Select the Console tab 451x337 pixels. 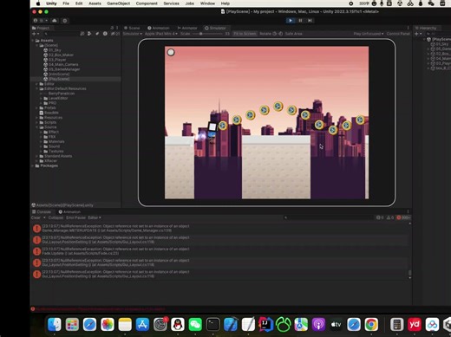click(x=42, y=212)
